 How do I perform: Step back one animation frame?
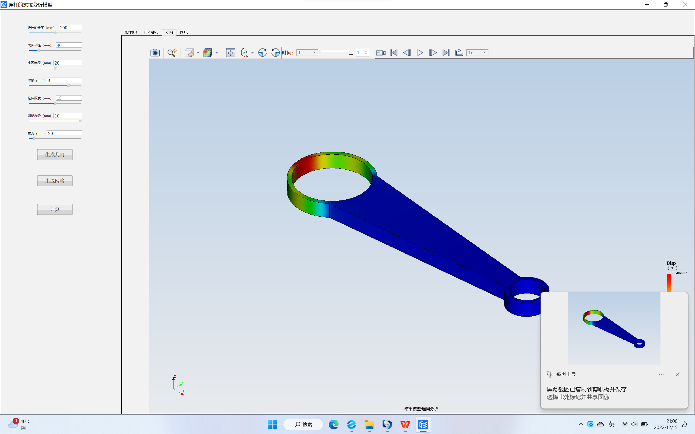pyautogui.click(x=407, y=53)
